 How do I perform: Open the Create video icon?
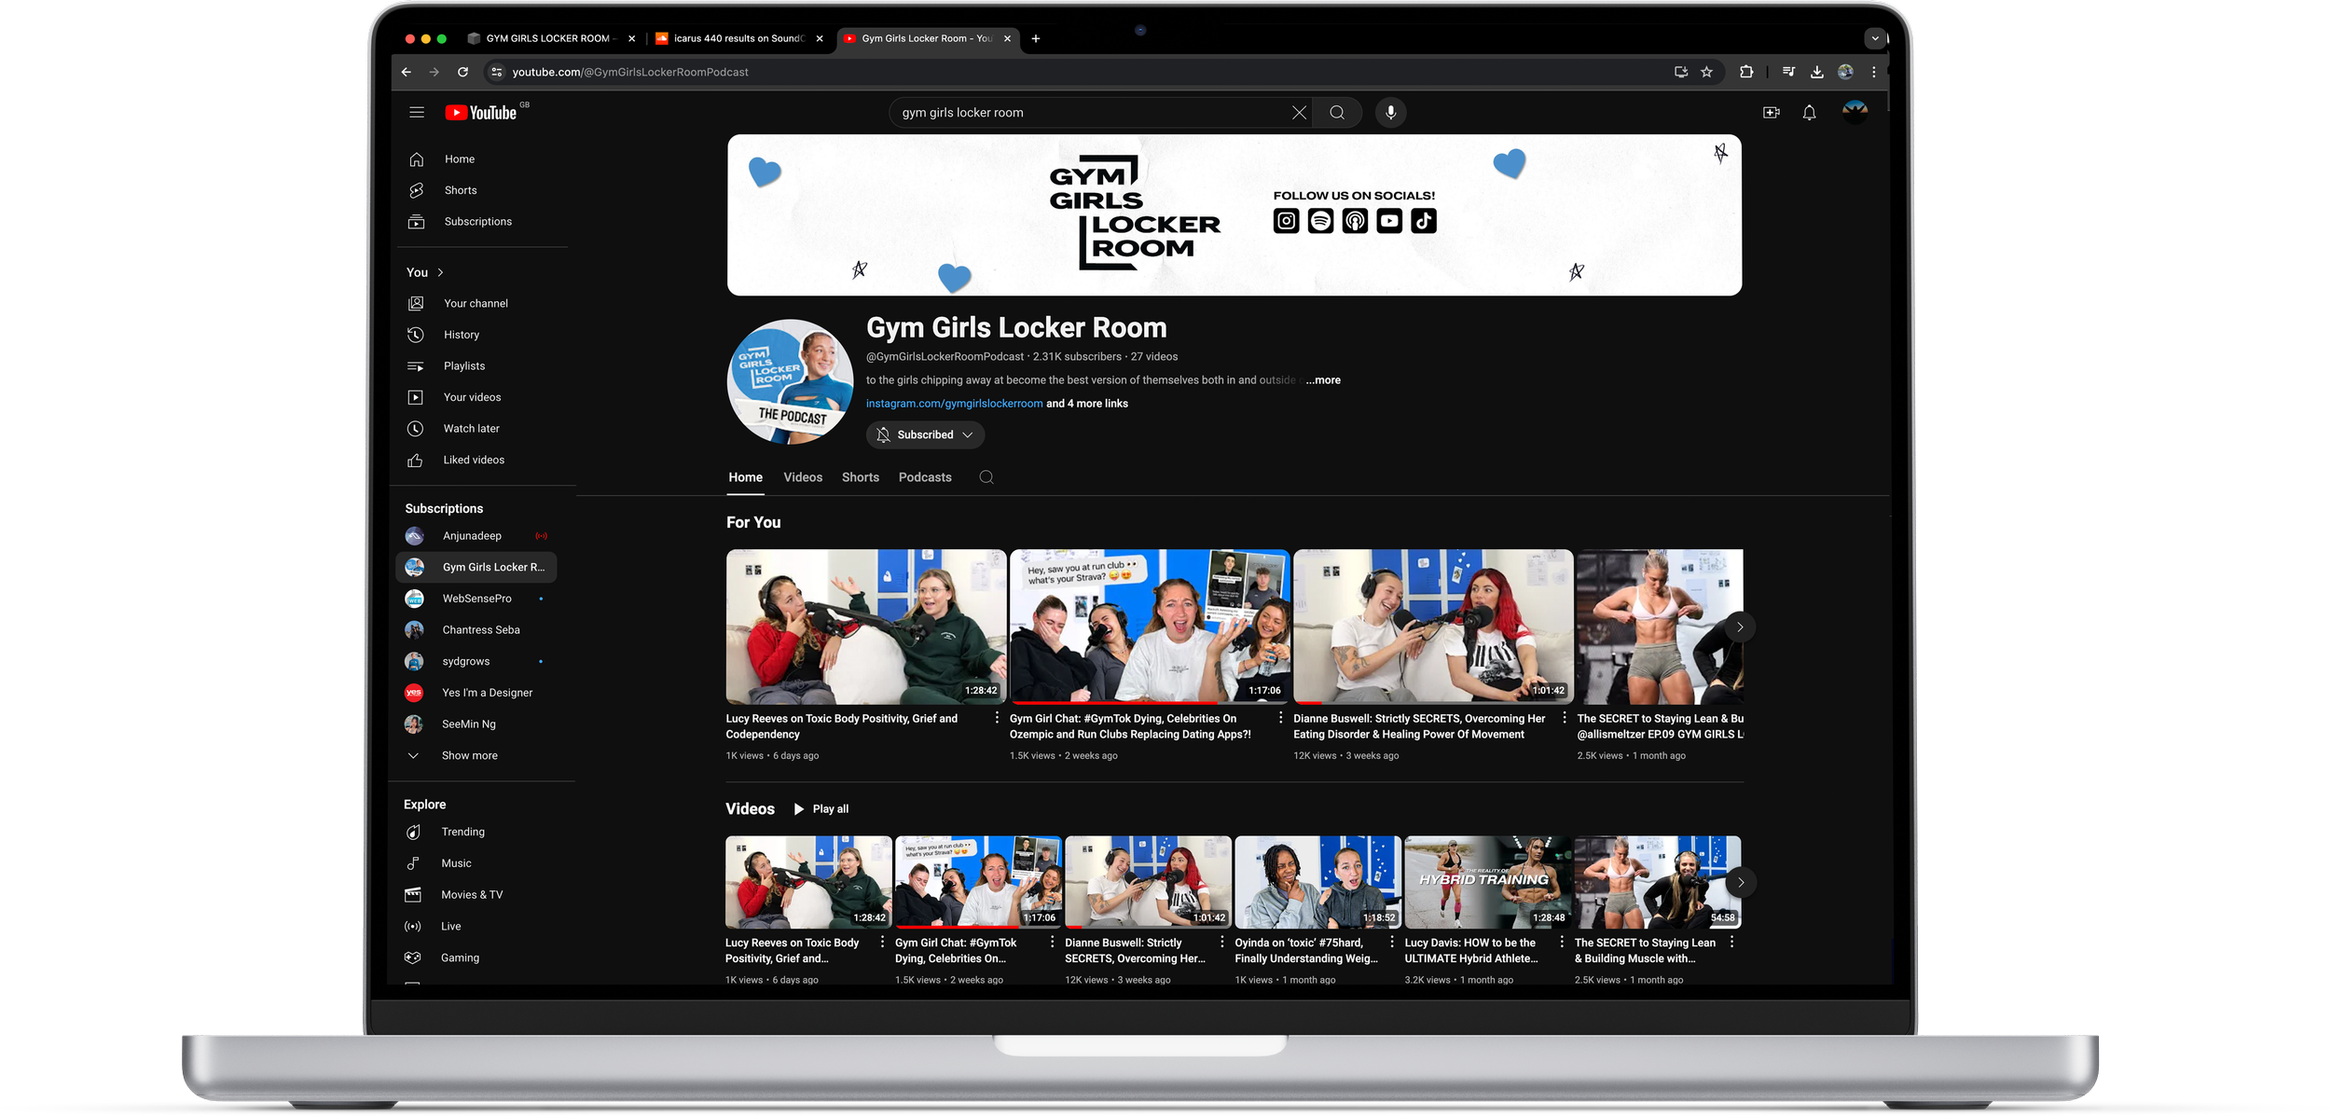click(x=1772, y=113)
